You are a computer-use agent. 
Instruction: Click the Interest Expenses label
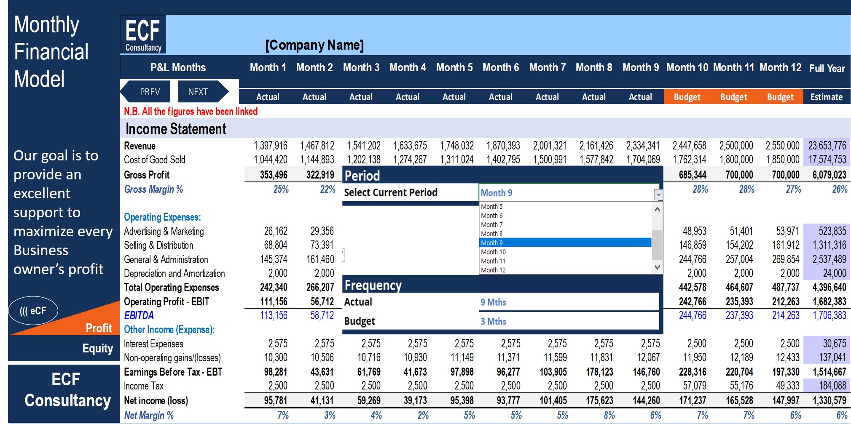(153, 344)
